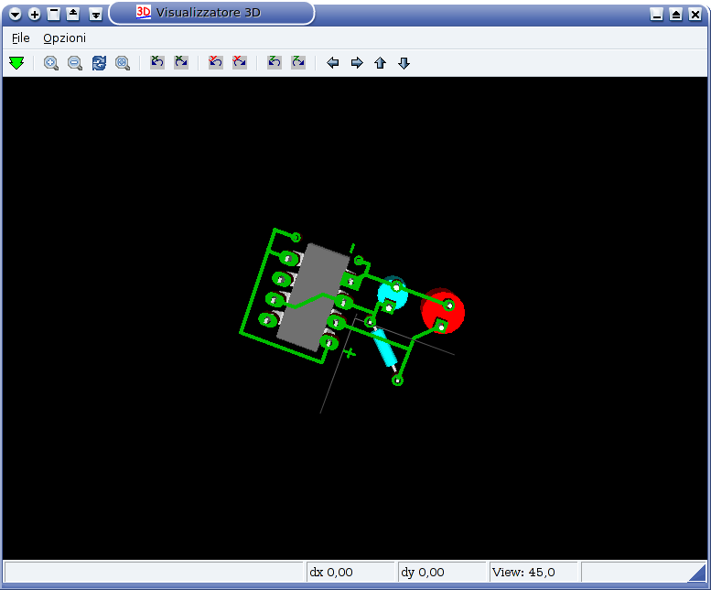Viewport: 711px width, 590px height.
Task: Open the Opzioni menu
Action: click(64, 38)
